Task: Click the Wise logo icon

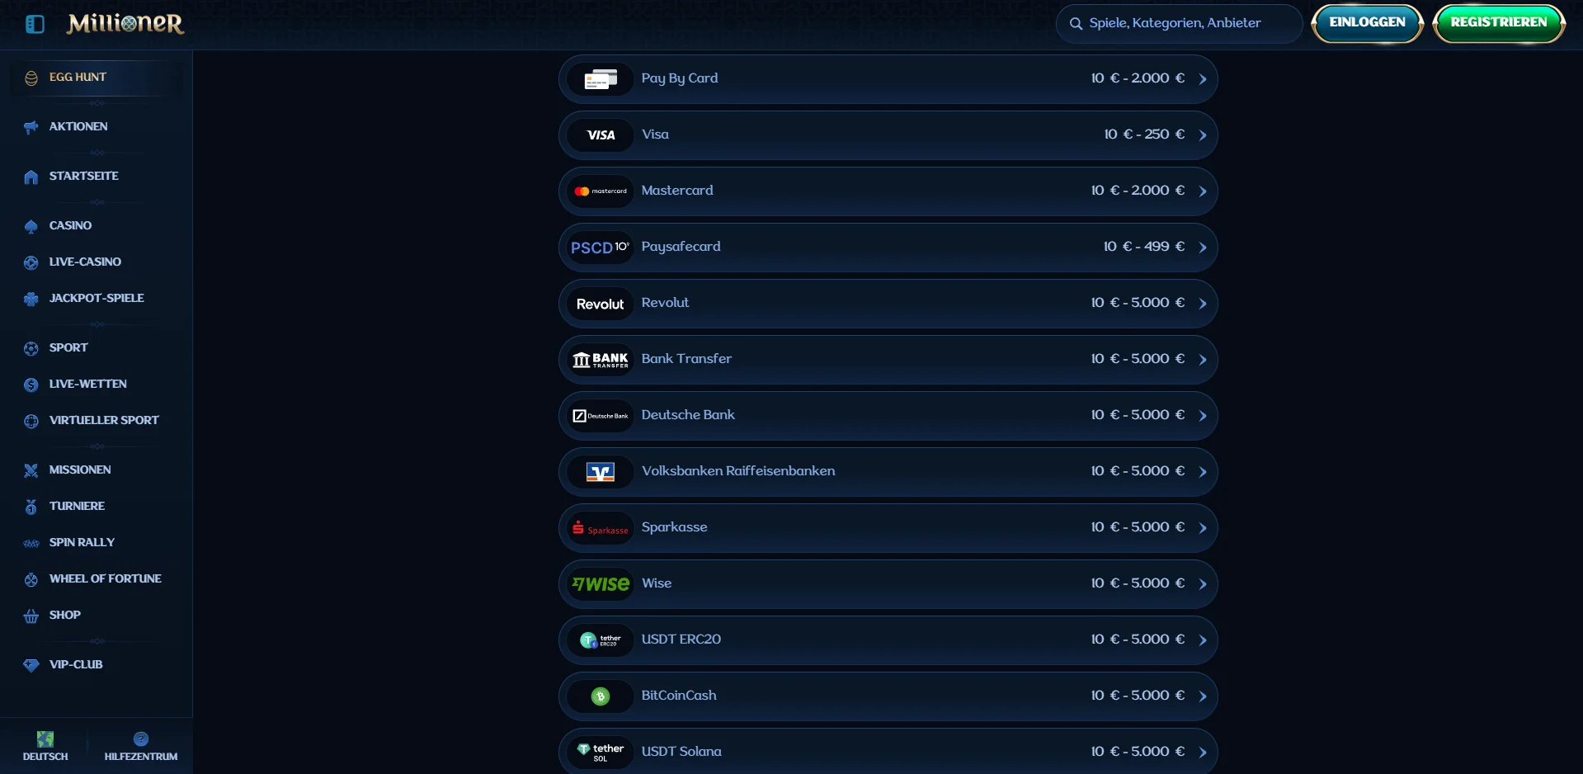Action: coord(601,584)
